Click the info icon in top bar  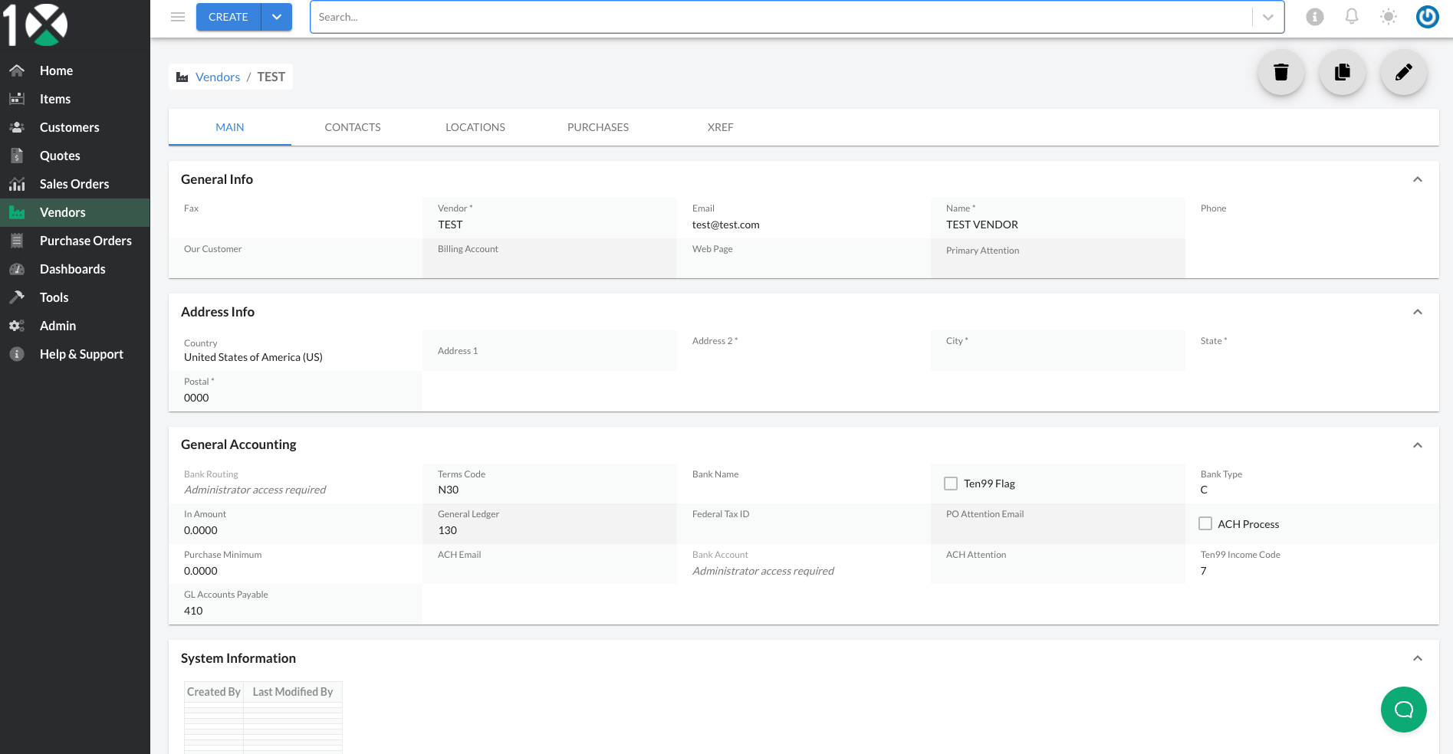(1315, 17)
